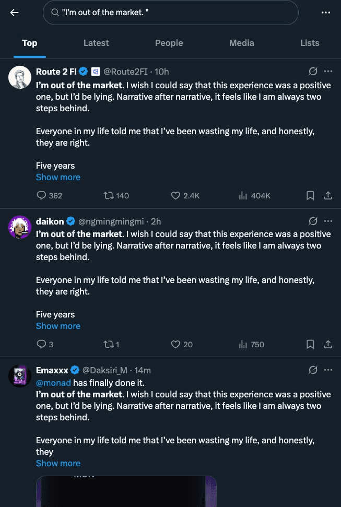Repost Route 2 FI's post
Image resolution: width=341 pixels, height=507 pixels.
point(109,195)
